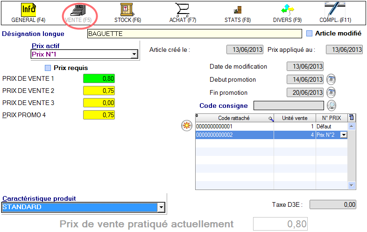Viewport: 367px width, 232px height.
Task: Click the Prix de vente pratiqué actuellement field
Action: [280, 224]
